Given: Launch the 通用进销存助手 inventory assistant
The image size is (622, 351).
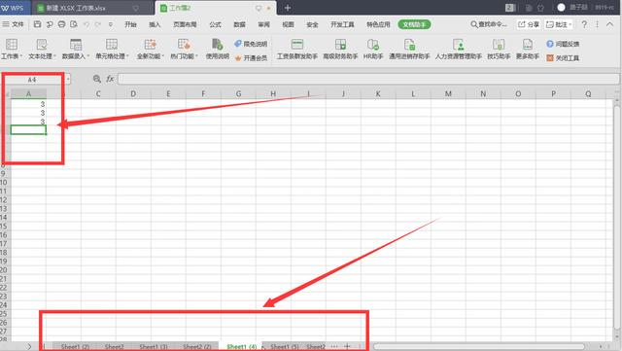Looking at the screenshot, I should point(409,50).
